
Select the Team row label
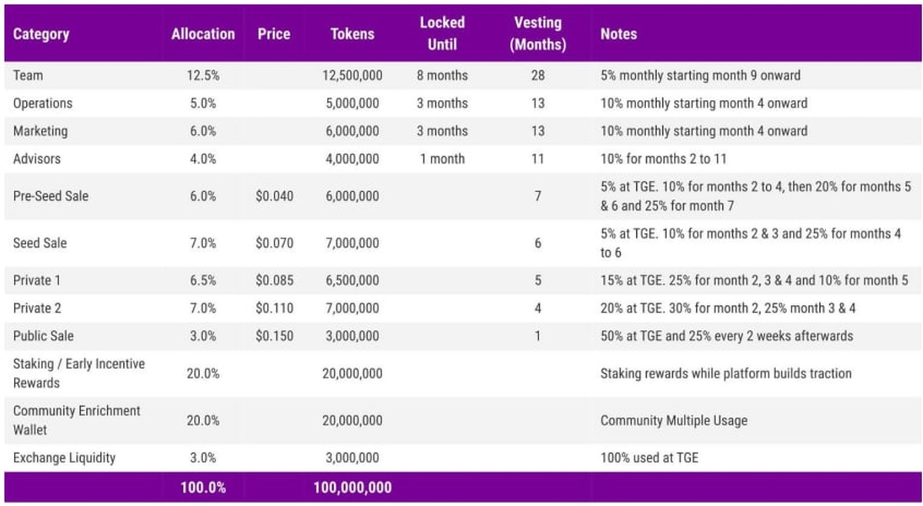[x=29, y=75]
